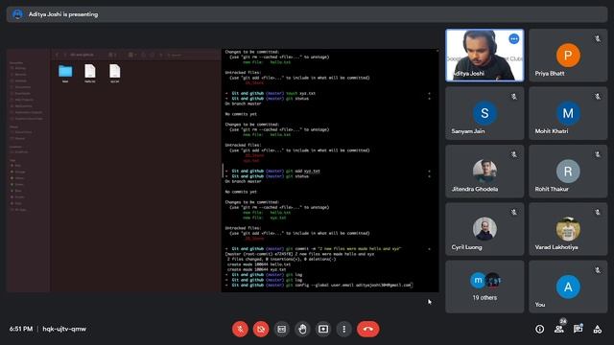
Task: Open the 19 others tile
Action: click(x=484, y=287)
